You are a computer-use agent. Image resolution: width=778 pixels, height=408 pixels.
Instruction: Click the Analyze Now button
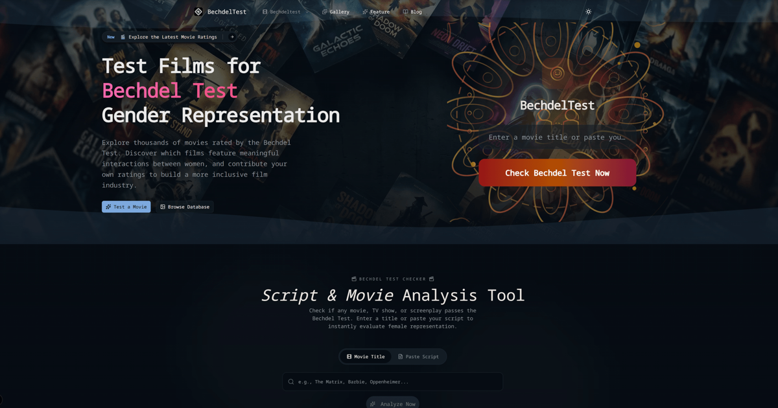(x=392, y=403)
